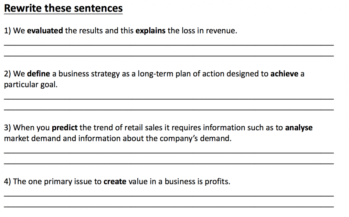Image resolution: width=349 pixels, height=217 pixels.
Task: Click the bold word "analyse"
Action: tap(299, 128)
